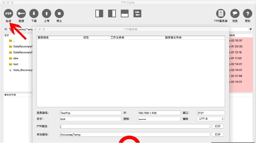Click the home icon beside the path bar

tap(6, 29)
